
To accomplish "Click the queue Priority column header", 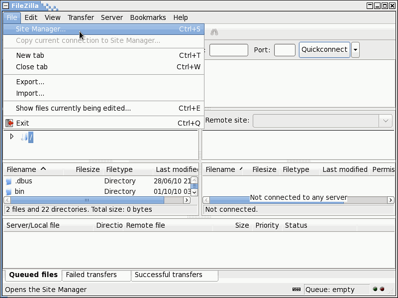I will click(x=267, y=225).
